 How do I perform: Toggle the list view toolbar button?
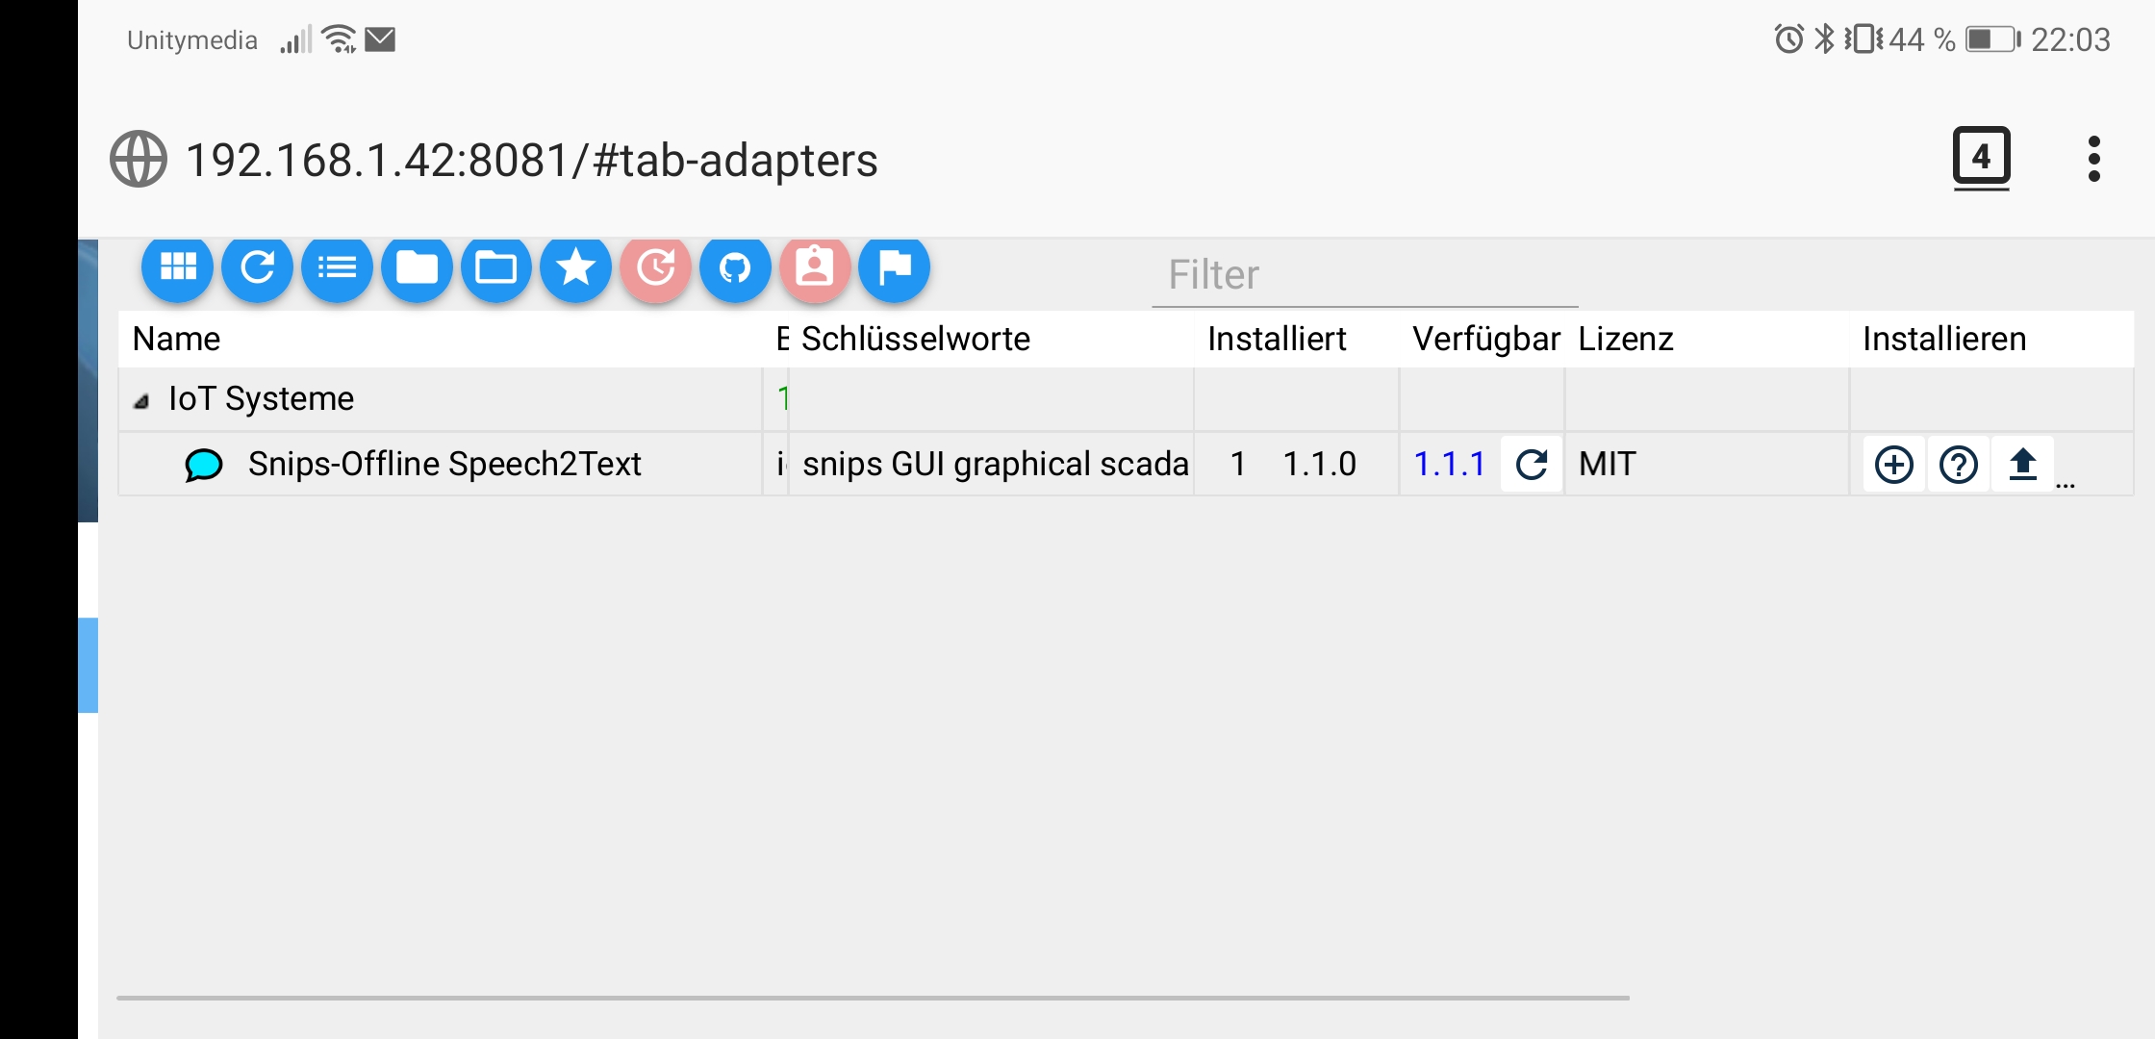tap(337, 267)
